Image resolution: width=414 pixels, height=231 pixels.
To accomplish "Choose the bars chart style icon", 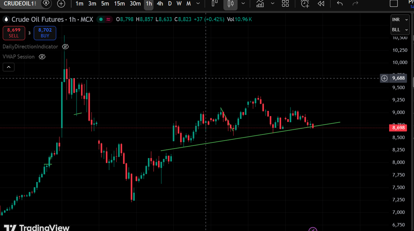I will (215, 3).
